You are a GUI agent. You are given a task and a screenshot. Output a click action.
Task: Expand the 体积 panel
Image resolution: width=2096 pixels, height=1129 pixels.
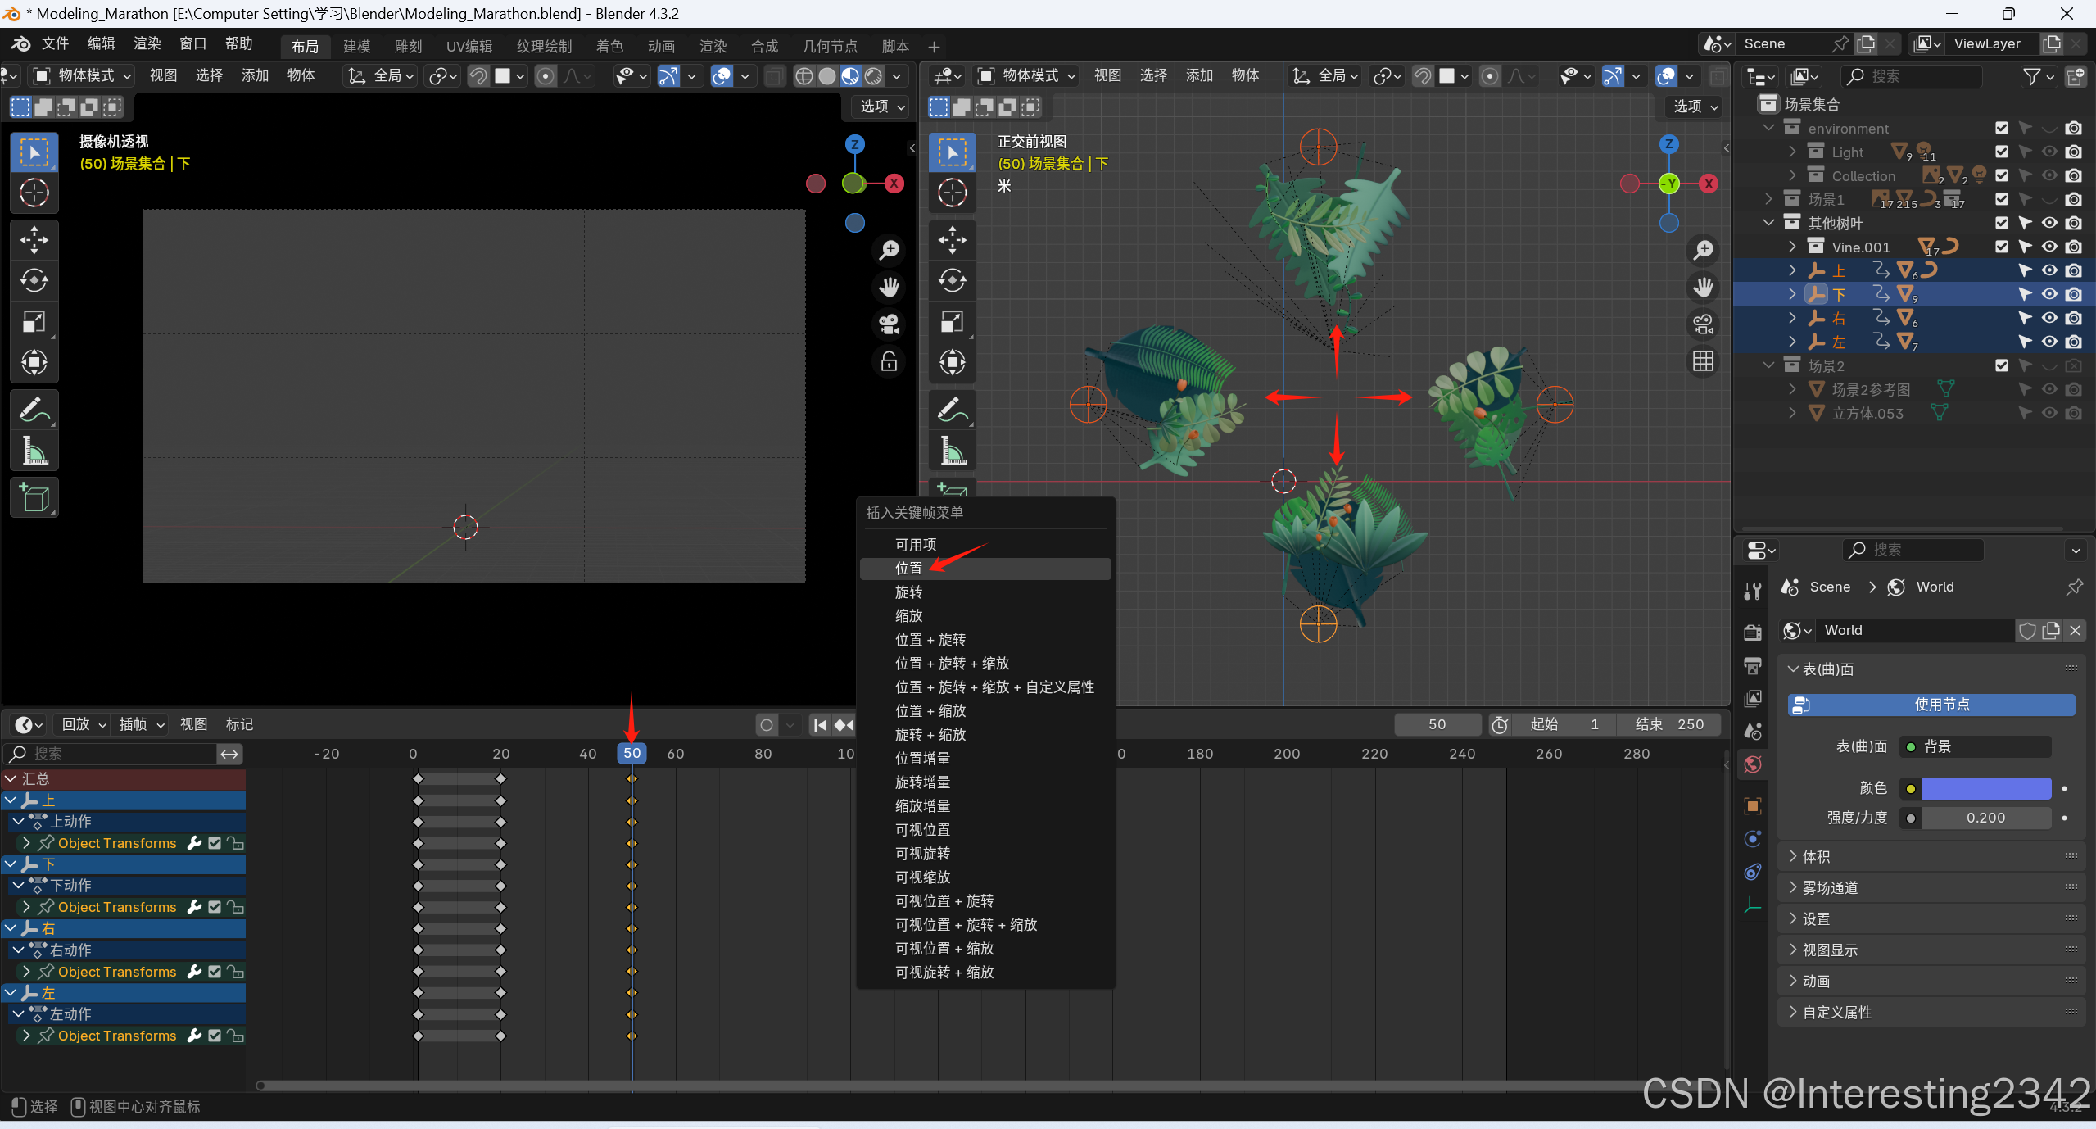point(1816,856)
